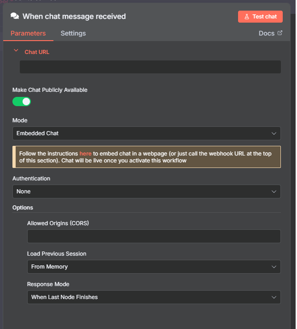Disable Make Chat Publicly Available switch
The image size is (297, 329).
coord(22,102)
